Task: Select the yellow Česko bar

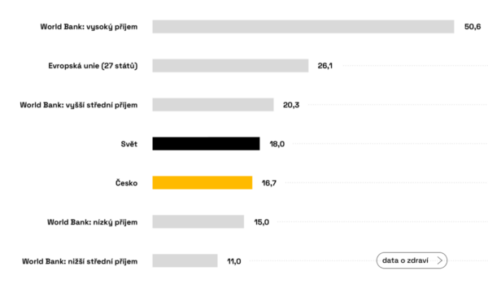Action: 203,183
